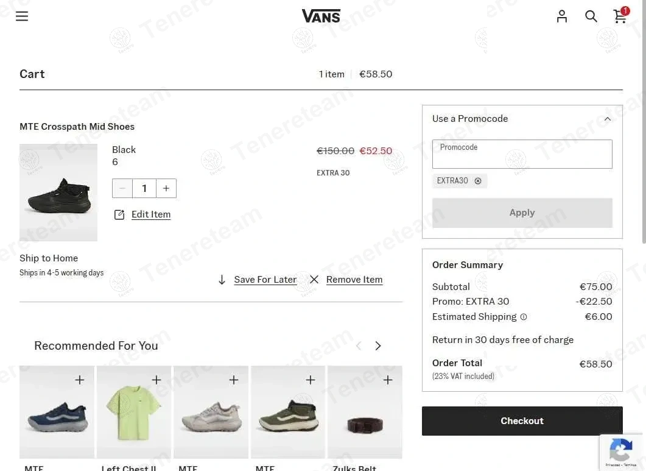Click the Estimated Shipping info icon
646x471 pixels.
coord(524,317)
